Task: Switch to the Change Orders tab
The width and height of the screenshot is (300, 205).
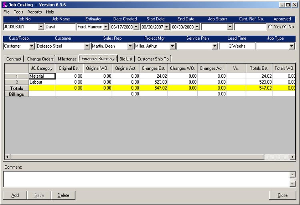Action: 40,59
